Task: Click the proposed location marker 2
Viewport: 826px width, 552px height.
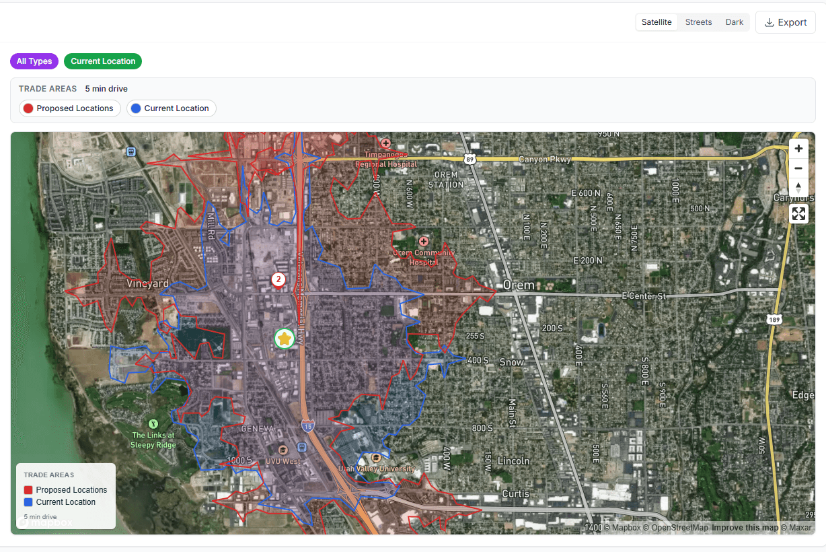Action: click(278, 279)
